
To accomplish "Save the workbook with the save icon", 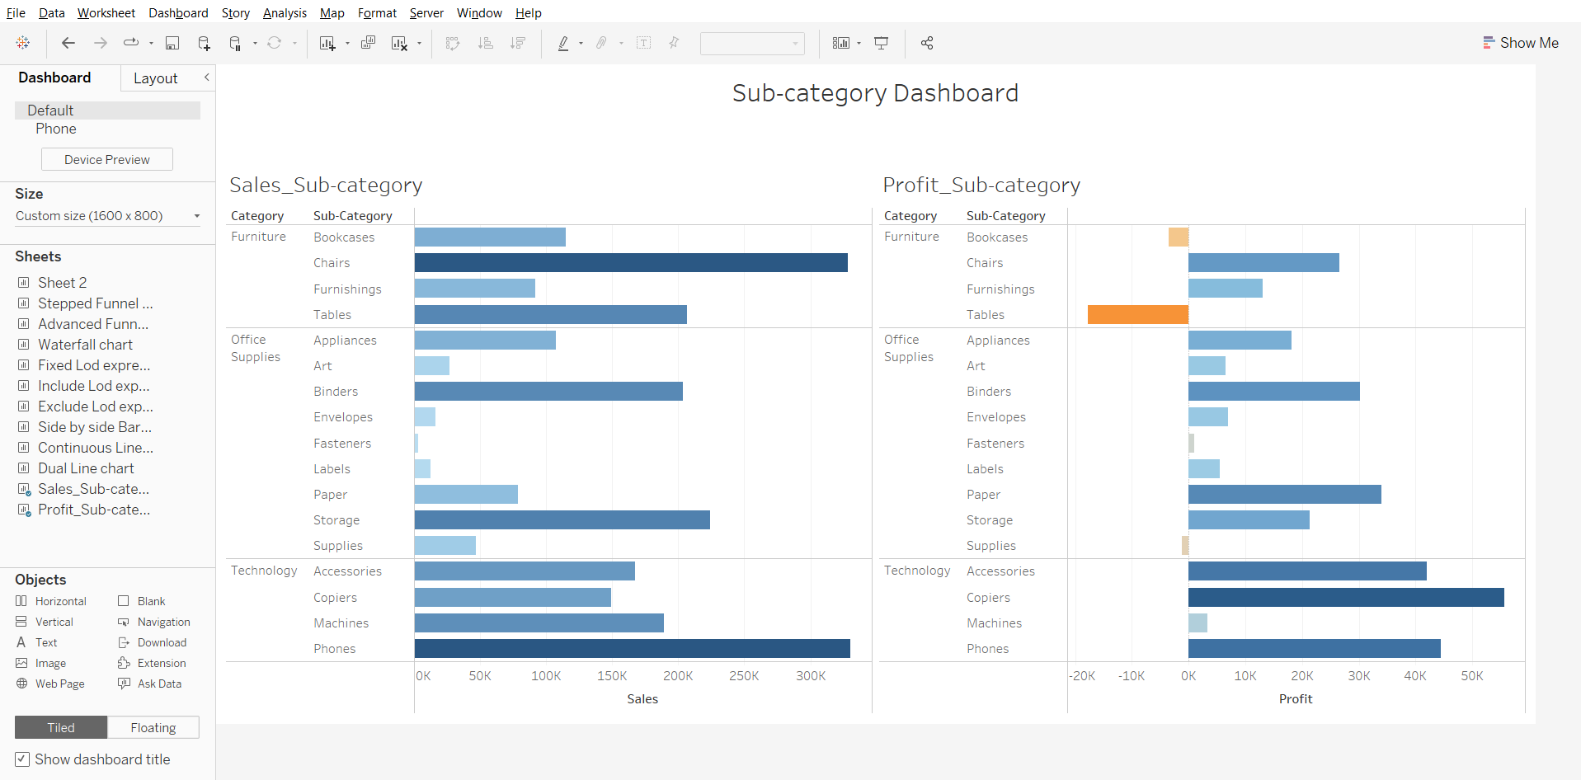I will coord(172,43).
